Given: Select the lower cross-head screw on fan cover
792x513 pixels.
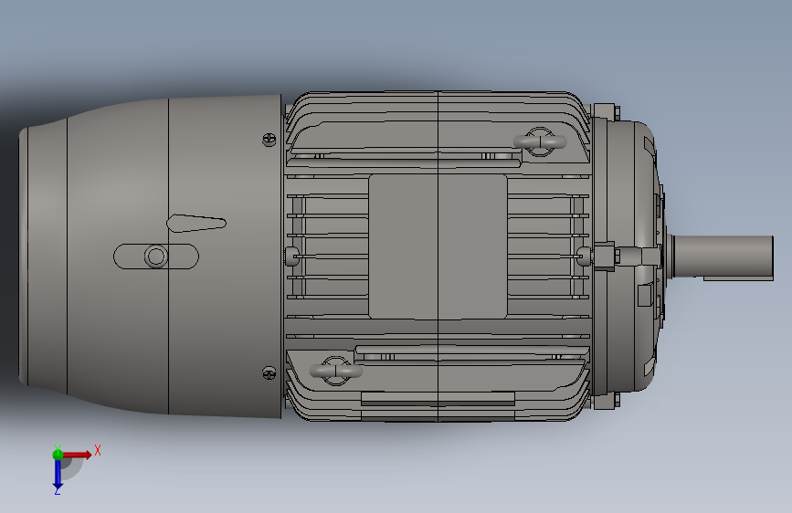Looking at the screenshot, I should (269, 373).
